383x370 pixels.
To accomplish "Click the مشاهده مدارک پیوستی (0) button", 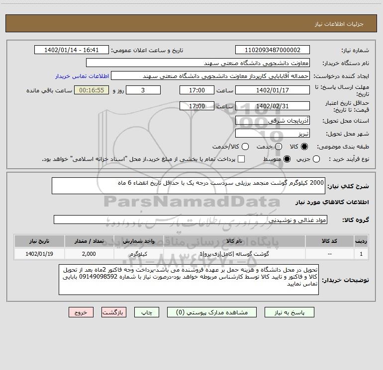I will click(212, 312).
